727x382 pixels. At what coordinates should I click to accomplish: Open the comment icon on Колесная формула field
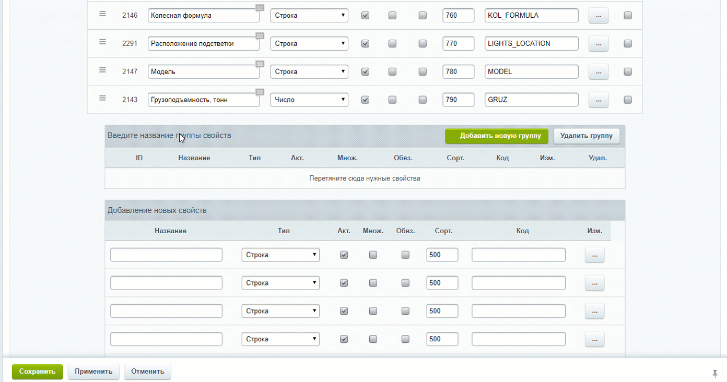pos(260,8)
